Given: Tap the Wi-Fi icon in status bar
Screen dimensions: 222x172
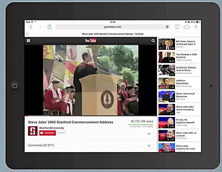Looking at the screenshot, I should click(32, 22).
